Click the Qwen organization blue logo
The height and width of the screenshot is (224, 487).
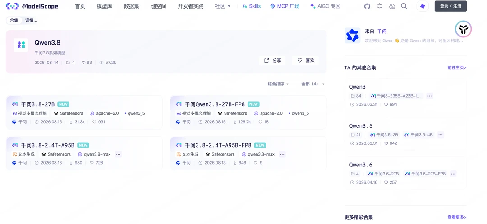tap(353, 36)
